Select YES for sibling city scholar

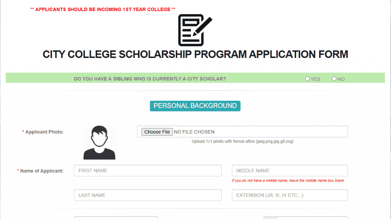(x=307, y=79)
